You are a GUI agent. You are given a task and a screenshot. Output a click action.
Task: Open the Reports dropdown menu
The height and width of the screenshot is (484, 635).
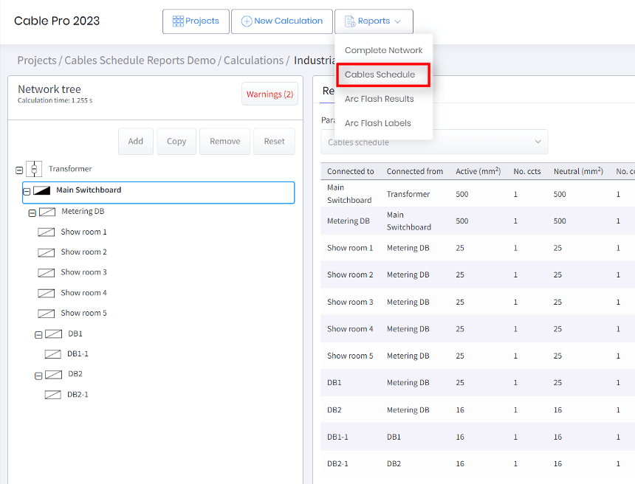[374, 21]
